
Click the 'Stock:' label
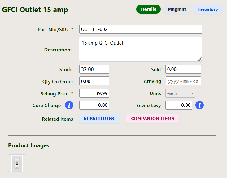[67, 70]
